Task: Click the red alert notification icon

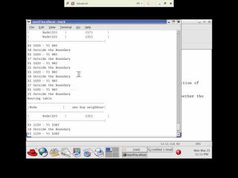Action: (178, 152)
